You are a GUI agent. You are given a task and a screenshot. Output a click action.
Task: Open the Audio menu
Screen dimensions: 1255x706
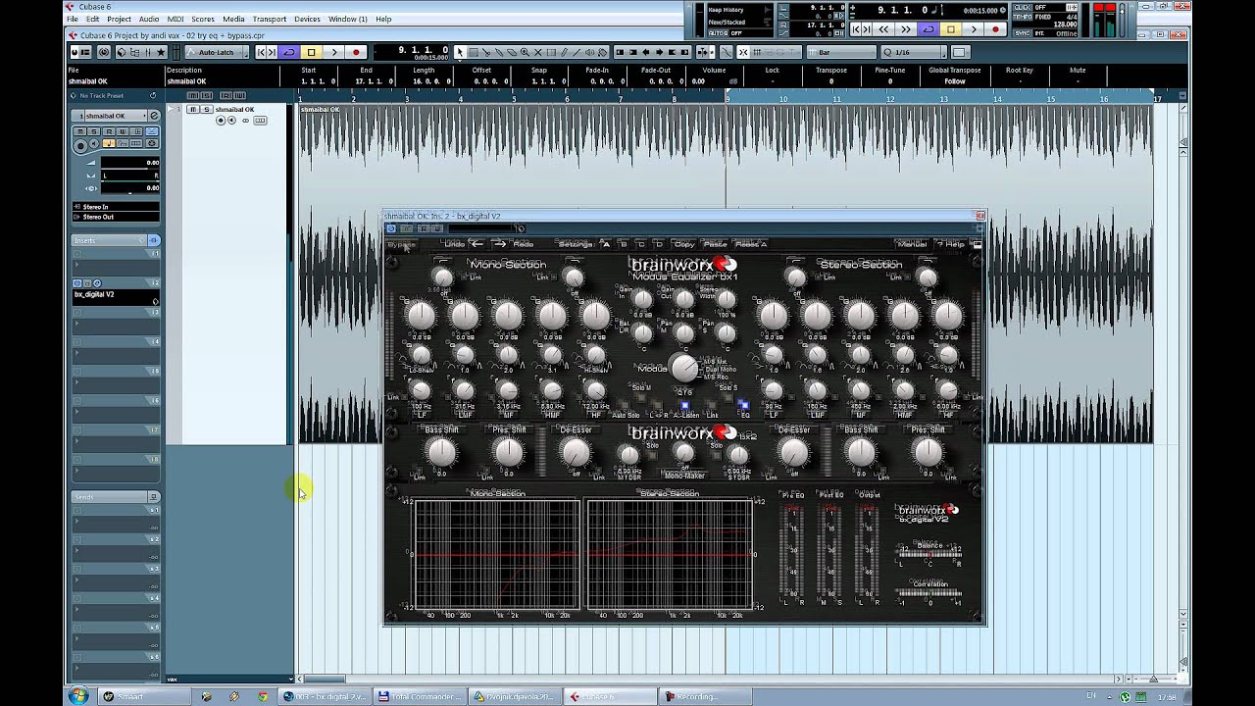click(x=149, y=19)
